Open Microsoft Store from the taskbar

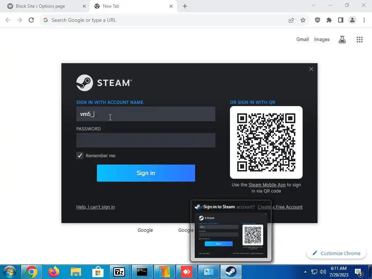click(98, 272)
